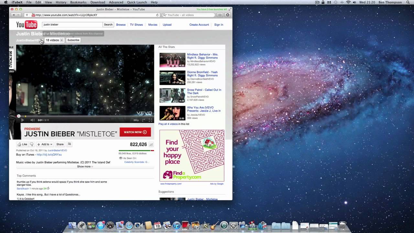Open the TV Shows link
This screenshot has width=414, height=233.
(136, 25)
